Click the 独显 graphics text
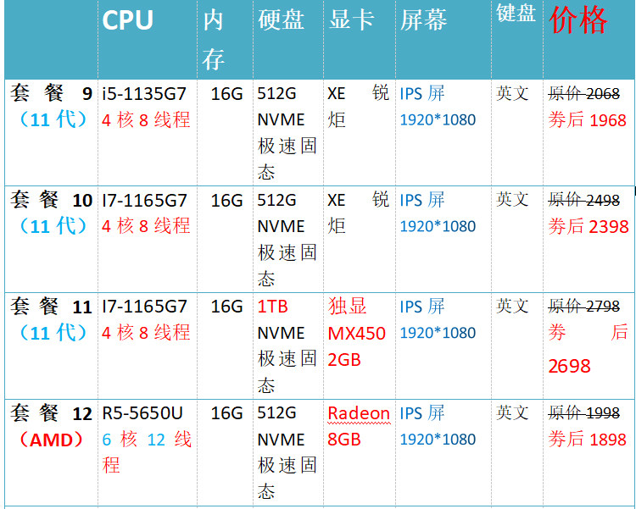 click(x=347, y=306)
